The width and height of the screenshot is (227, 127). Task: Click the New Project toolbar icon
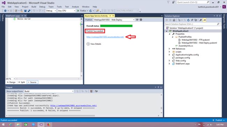(16, 11)
